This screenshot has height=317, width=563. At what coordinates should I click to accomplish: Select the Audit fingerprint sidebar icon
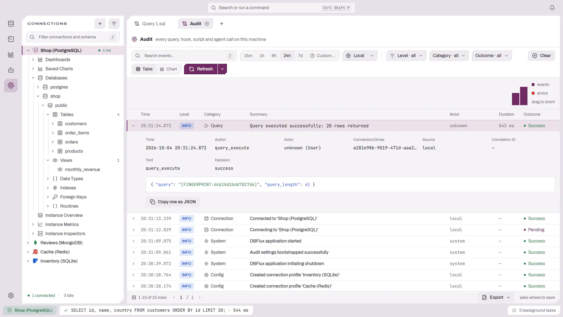tap(11, 86)
